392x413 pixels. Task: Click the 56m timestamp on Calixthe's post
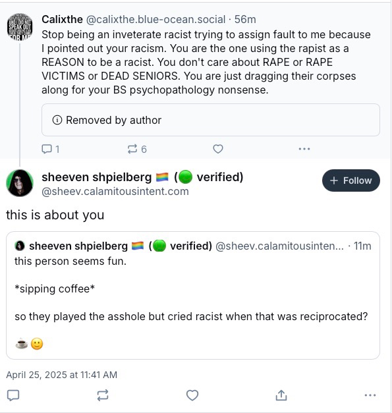(245, 20)
